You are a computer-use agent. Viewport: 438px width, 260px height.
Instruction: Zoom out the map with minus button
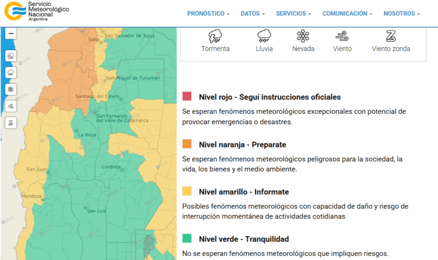11,34
